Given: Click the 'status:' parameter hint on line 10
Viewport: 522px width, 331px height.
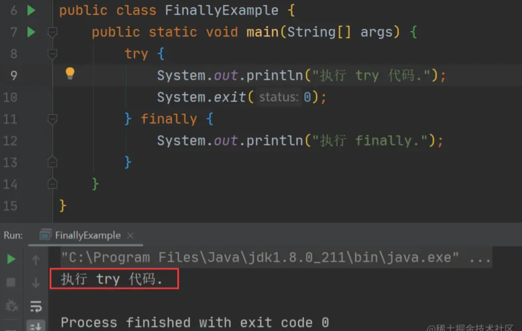Looking at the screenshot, I should coord(279,97).
